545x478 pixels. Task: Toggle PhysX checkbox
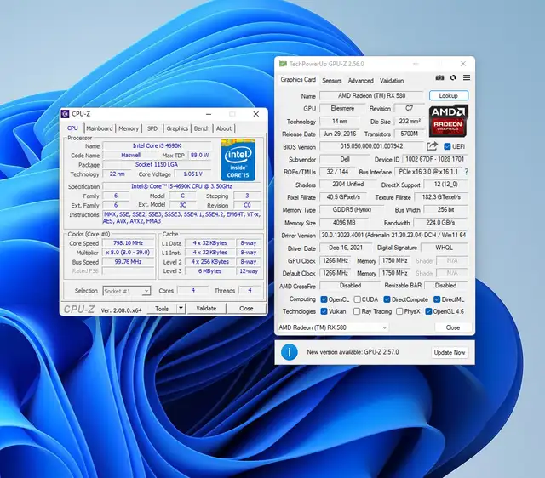[x=399, y=311]
